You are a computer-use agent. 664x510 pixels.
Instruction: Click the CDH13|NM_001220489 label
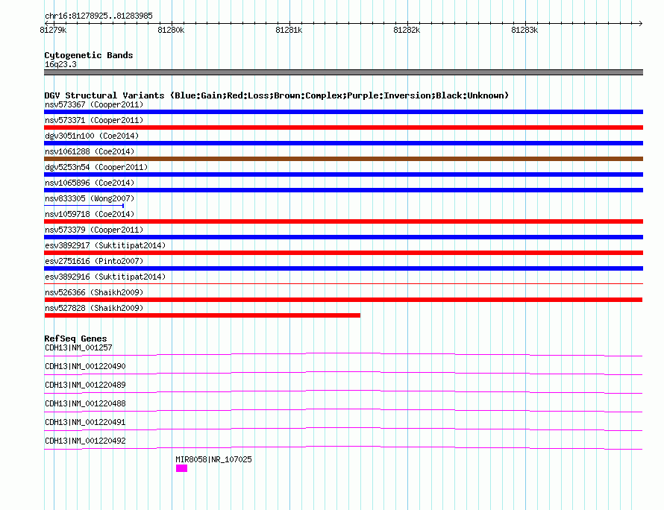(x=85, y=385)
